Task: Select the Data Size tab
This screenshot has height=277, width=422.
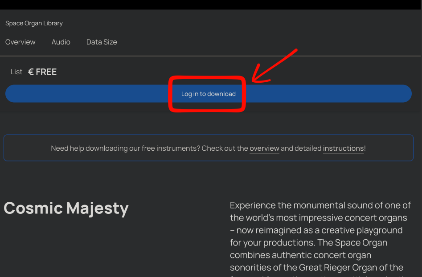Action: 102,42
